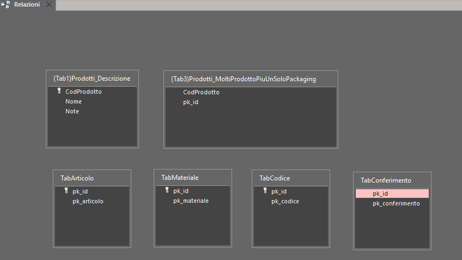Select highlighted pk_id field in TabConferimento
The height and width of the screenshot is (260, 462).
click(x=392, y=194)
